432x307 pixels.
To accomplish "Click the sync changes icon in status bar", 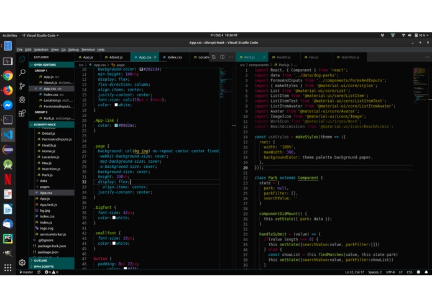I will coord(39,272).
